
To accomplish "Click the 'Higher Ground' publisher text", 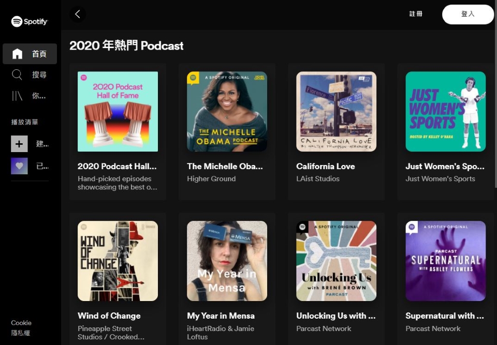I will (x=211, y=178).
